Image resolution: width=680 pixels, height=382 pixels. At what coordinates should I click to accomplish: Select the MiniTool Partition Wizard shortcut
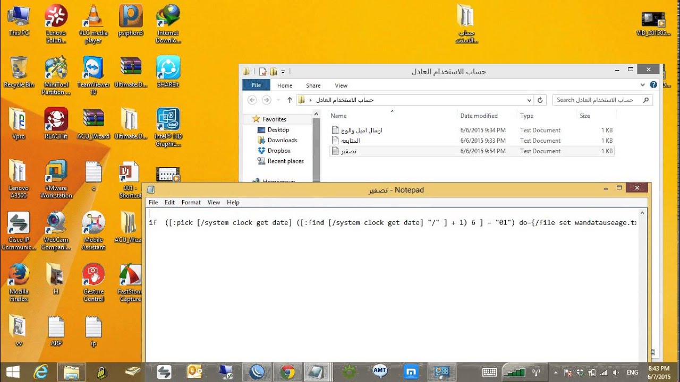[56, 75]
